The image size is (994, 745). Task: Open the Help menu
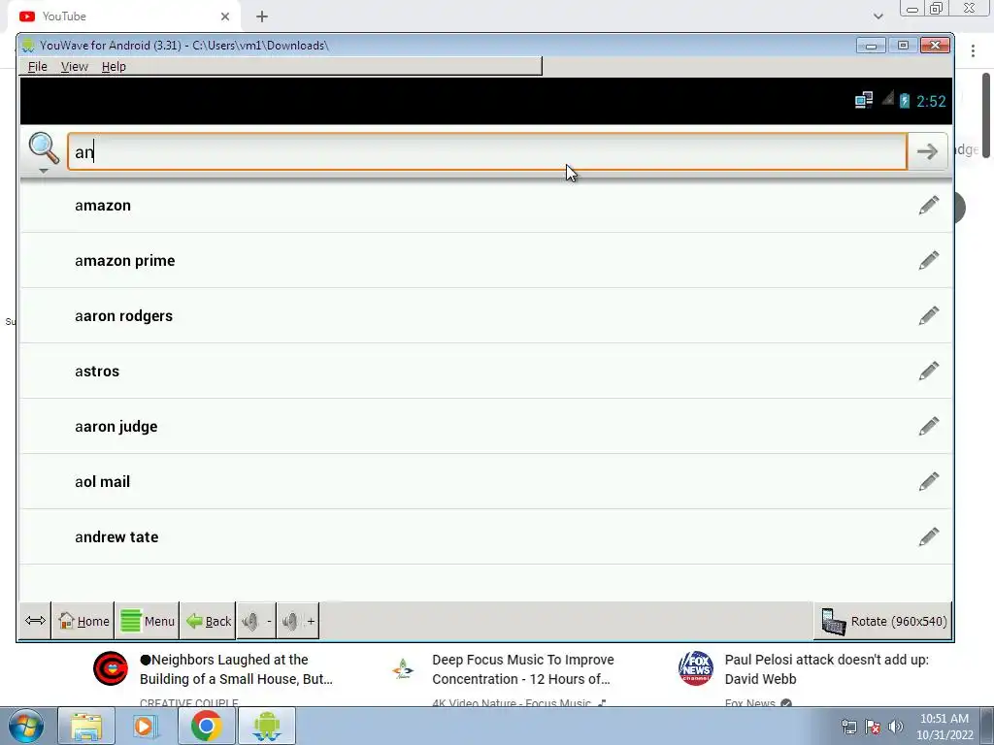(114, 67)
